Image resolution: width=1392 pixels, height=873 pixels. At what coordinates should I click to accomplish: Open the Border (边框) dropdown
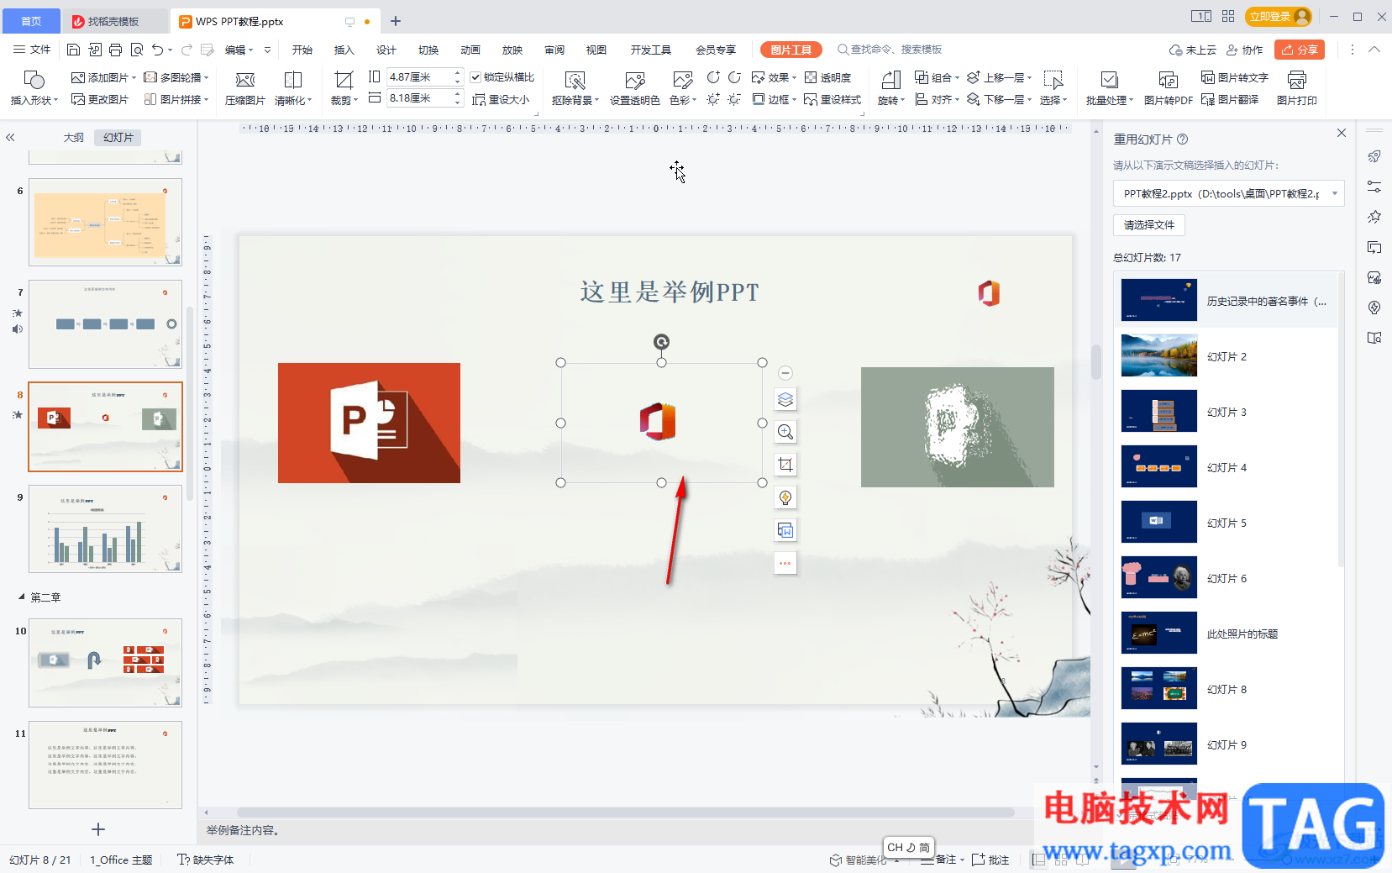click(x=774, y=99)
